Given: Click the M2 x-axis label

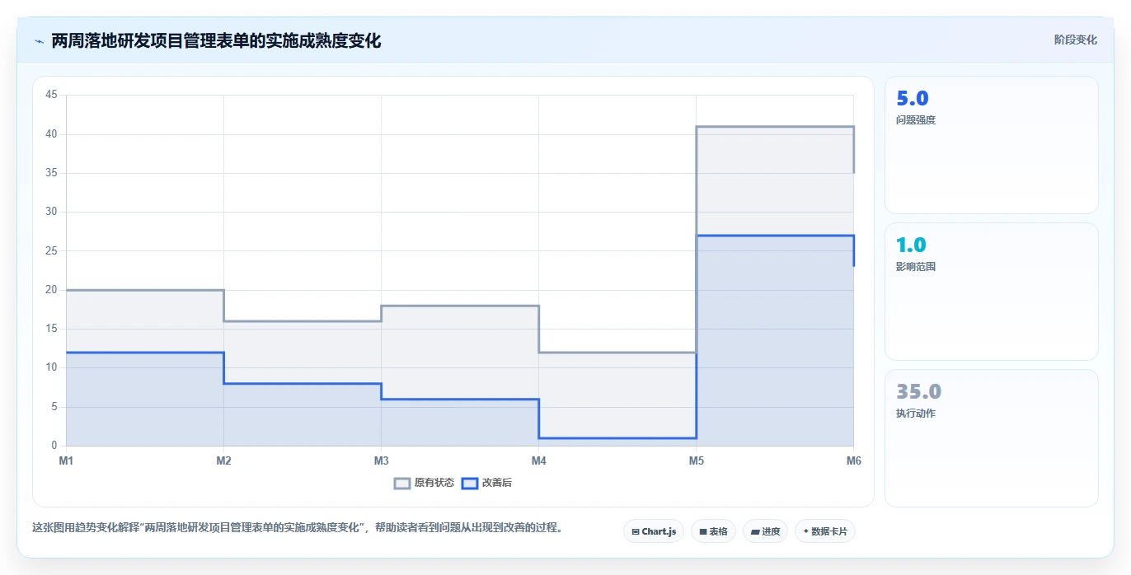Looking at the screenshot, I should (223, 460).
